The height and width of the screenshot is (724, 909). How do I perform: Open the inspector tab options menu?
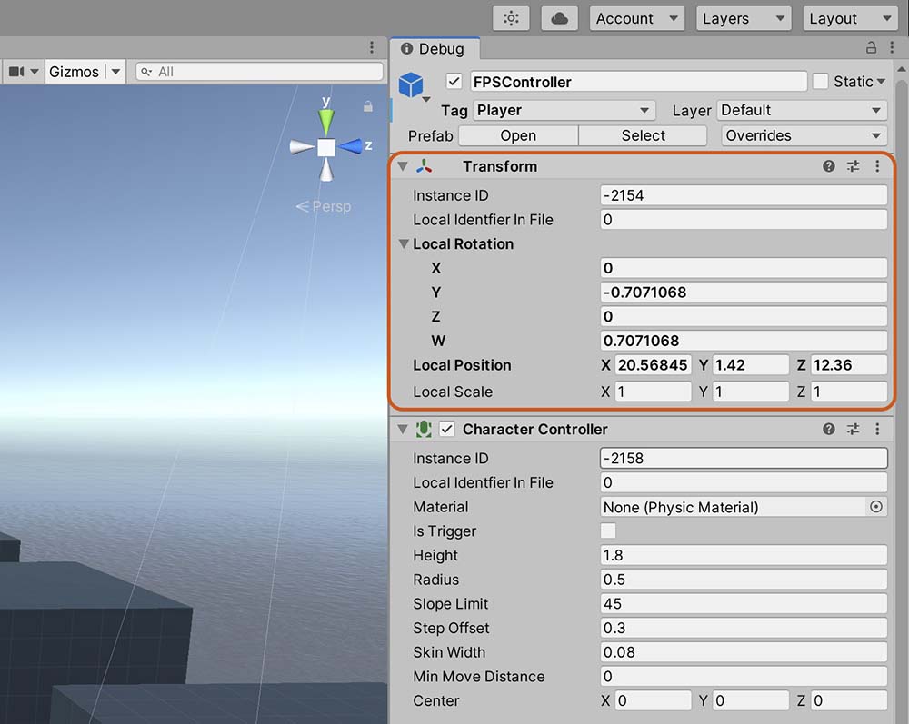892,47
